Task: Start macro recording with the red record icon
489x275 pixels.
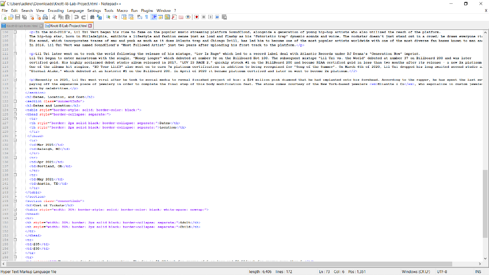Action: (196, 17)
